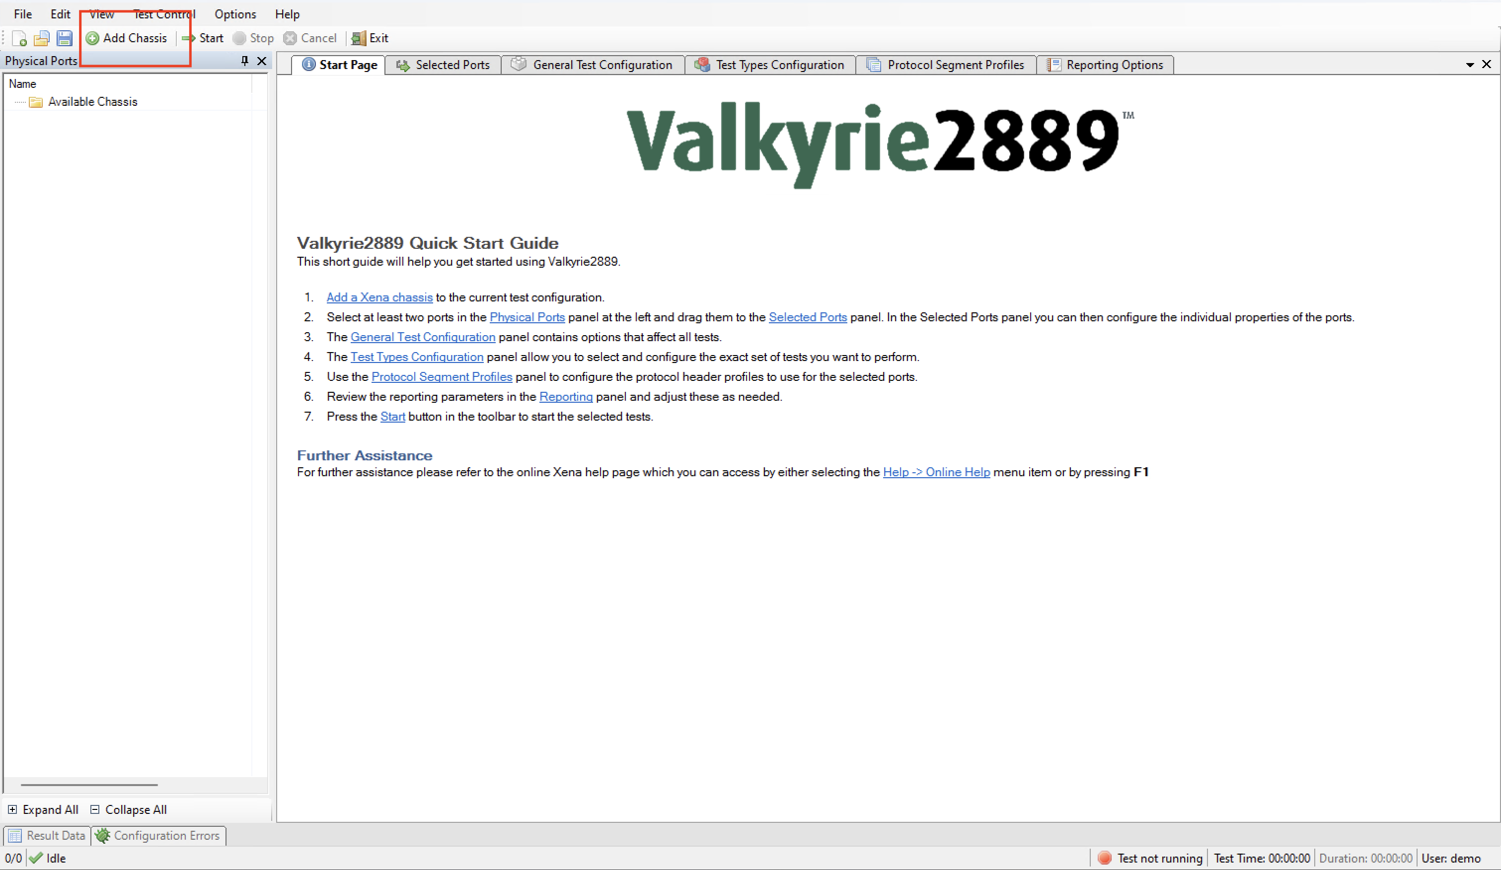Follow the Selected Ports link
This screenshot has width=1501, height=870.
pyautogui.click(x=808, y=317)
